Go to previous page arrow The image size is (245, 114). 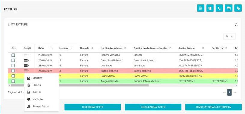(224, 92)
